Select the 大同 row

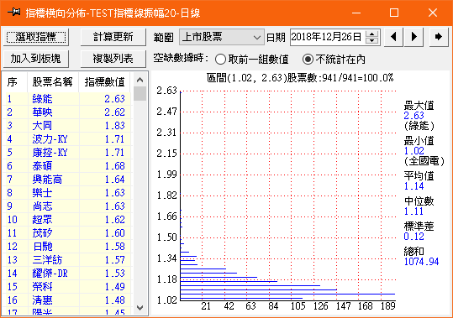coord(66,126)
